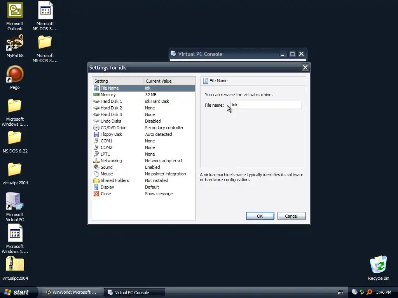The image size is (398, 298).
Task: Select the Microsoft MS-DOS 3 folder icon
Action: [x=45, y=42]
